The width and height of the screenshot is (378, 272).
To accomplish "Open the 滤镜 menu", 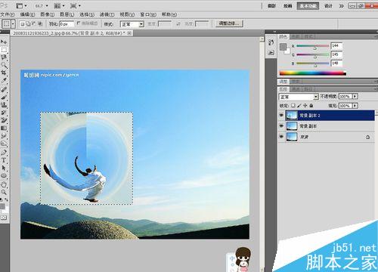I will [107, 14].
